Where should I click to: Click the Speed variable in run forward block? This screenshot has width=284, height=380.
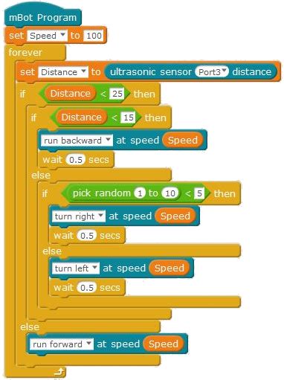tap(164, 344)
